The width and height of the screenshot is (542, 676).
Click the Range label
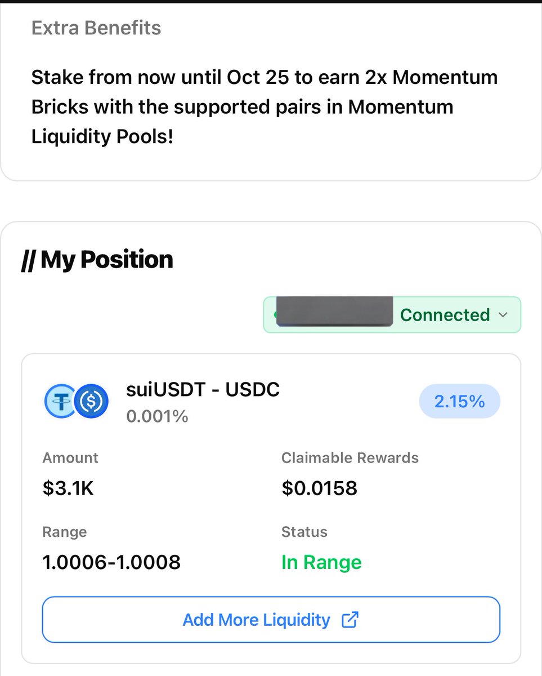65,532
